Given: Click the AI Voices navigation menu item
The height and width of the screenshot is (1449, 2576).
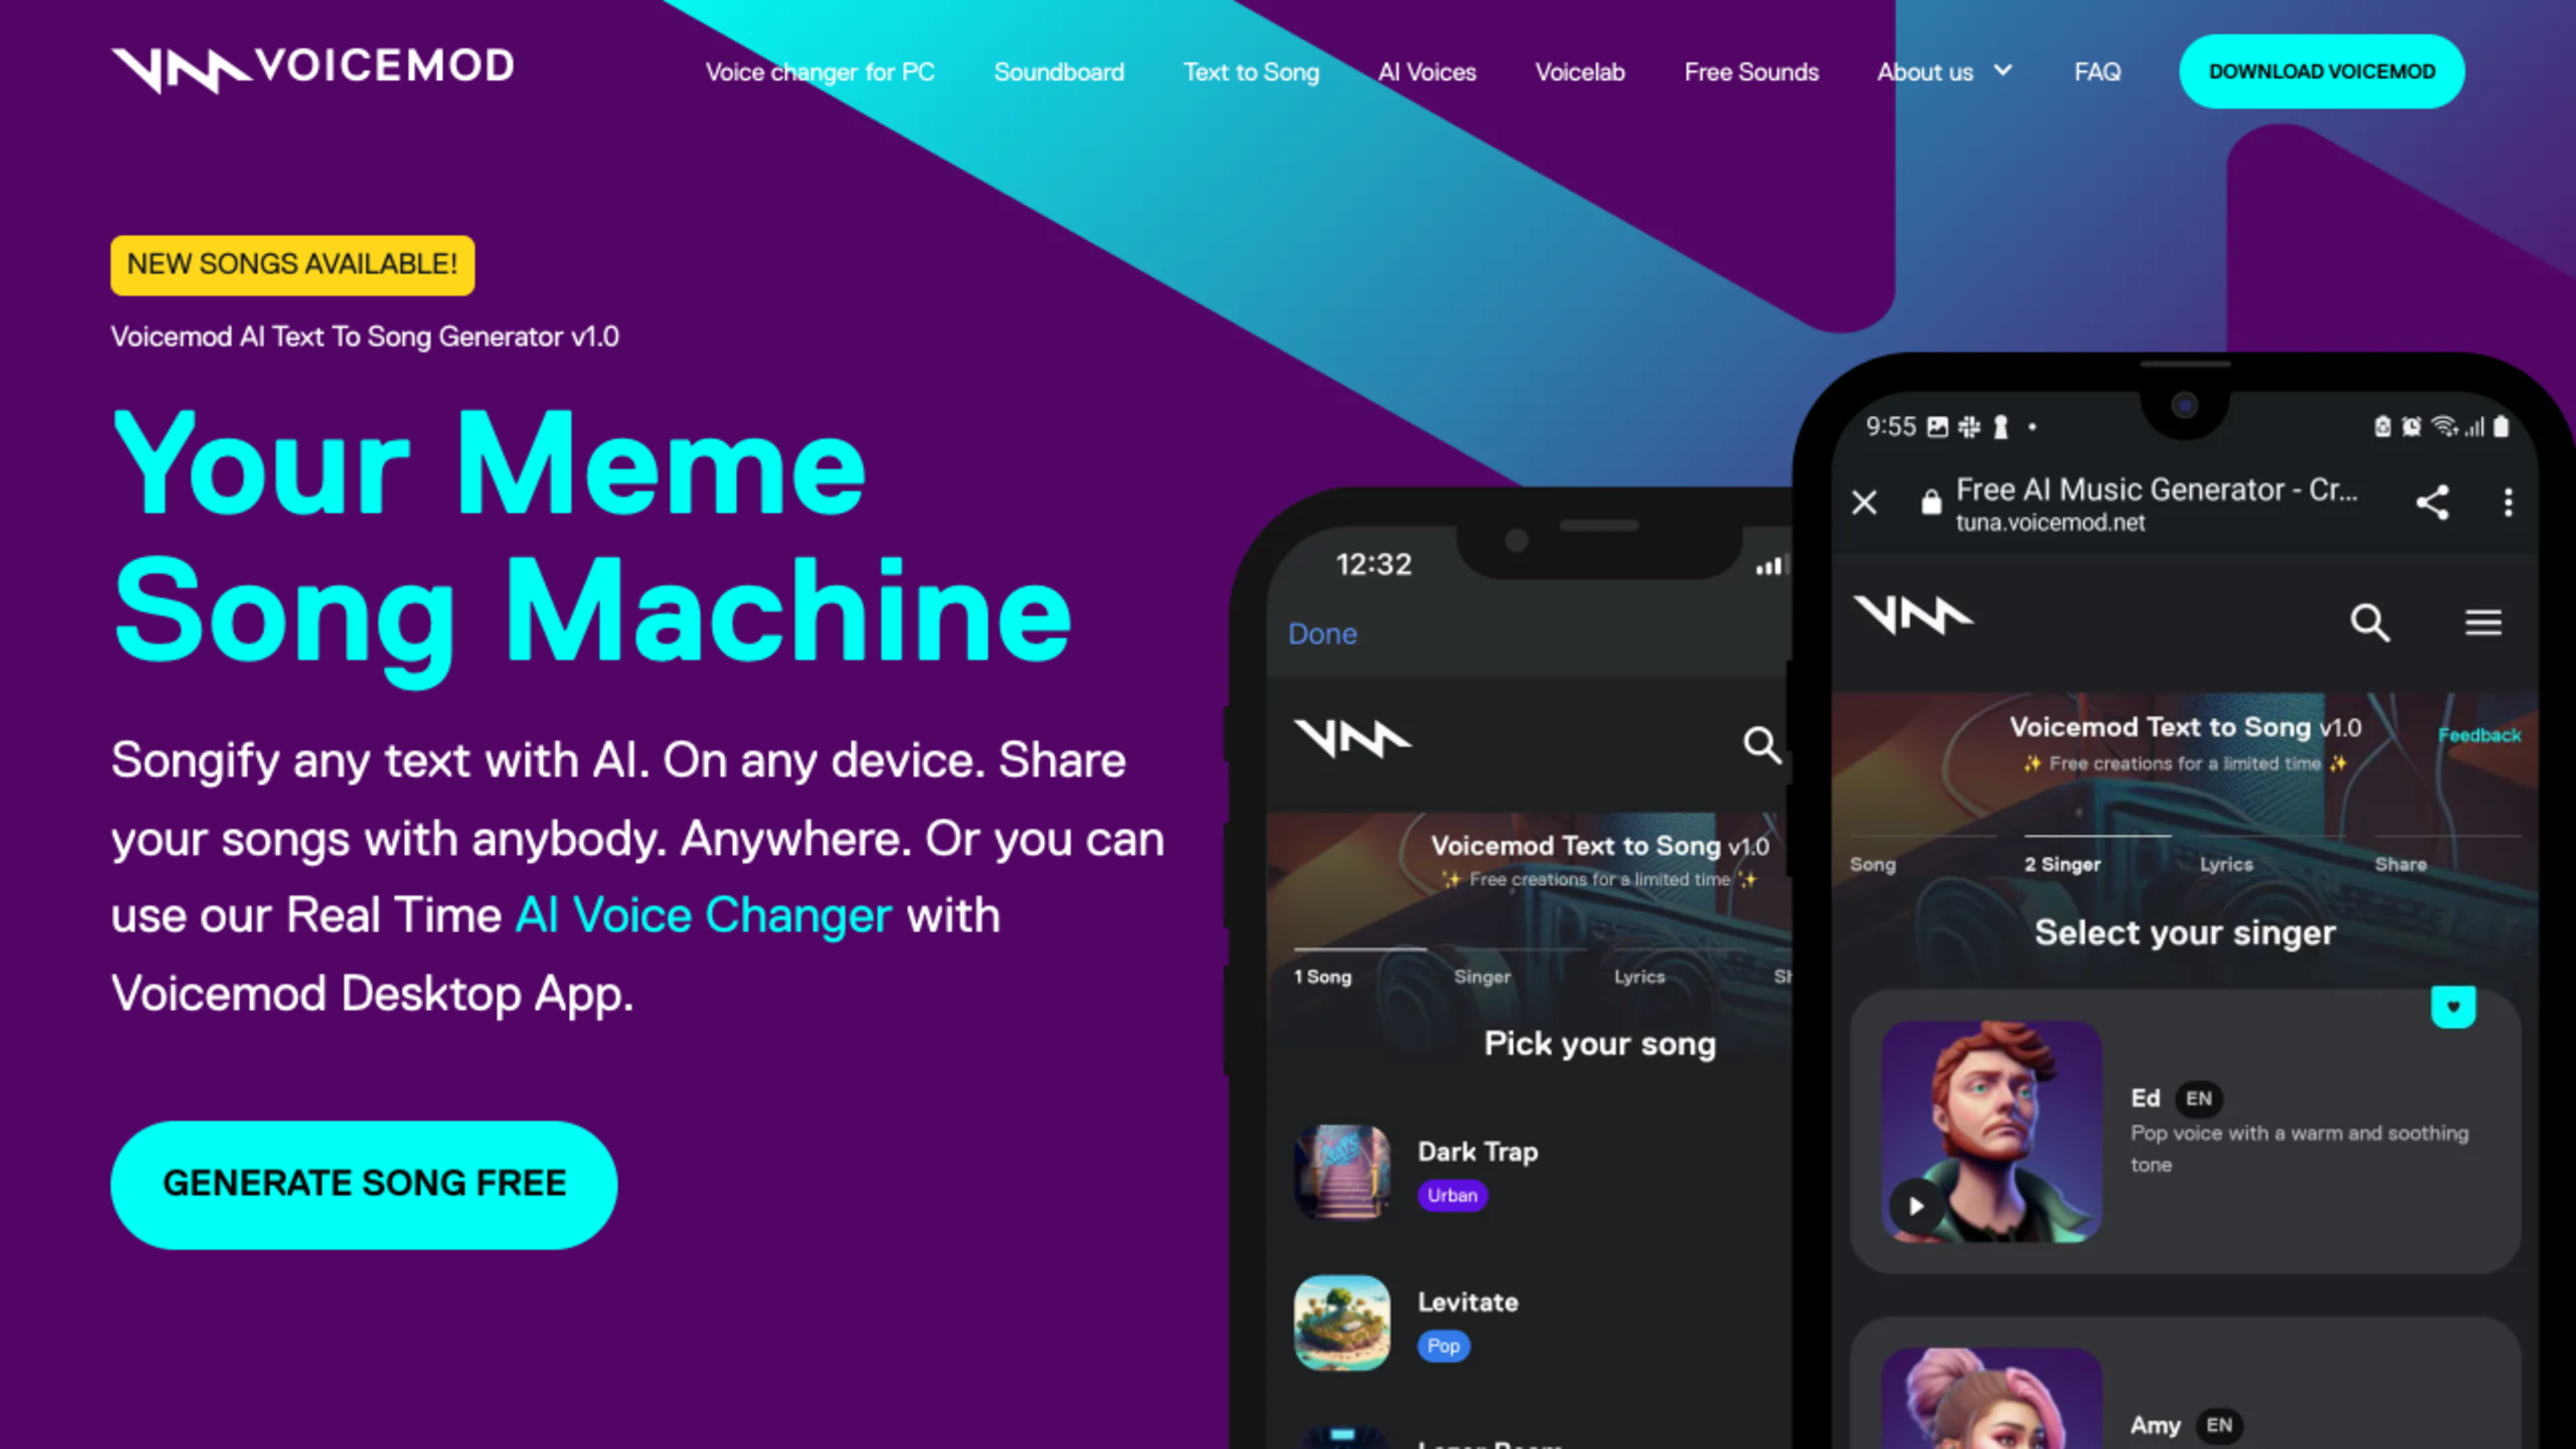Looking at the screenshot, I should (x=1428, y=70).
